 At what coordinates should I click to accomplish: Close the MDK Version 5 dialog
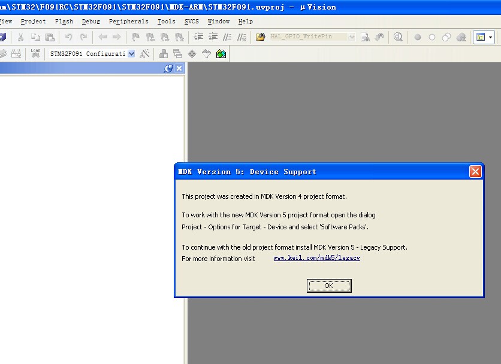click(x=475, y=172)
